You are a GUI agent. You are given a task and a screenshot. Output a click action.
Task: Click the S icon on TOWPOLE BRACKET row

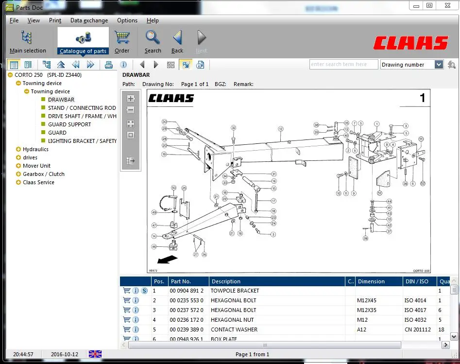(144, 291)
